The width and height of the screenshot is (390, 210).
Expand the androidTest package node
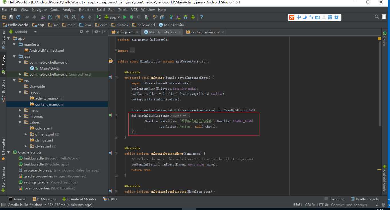[x=20, y=74]
